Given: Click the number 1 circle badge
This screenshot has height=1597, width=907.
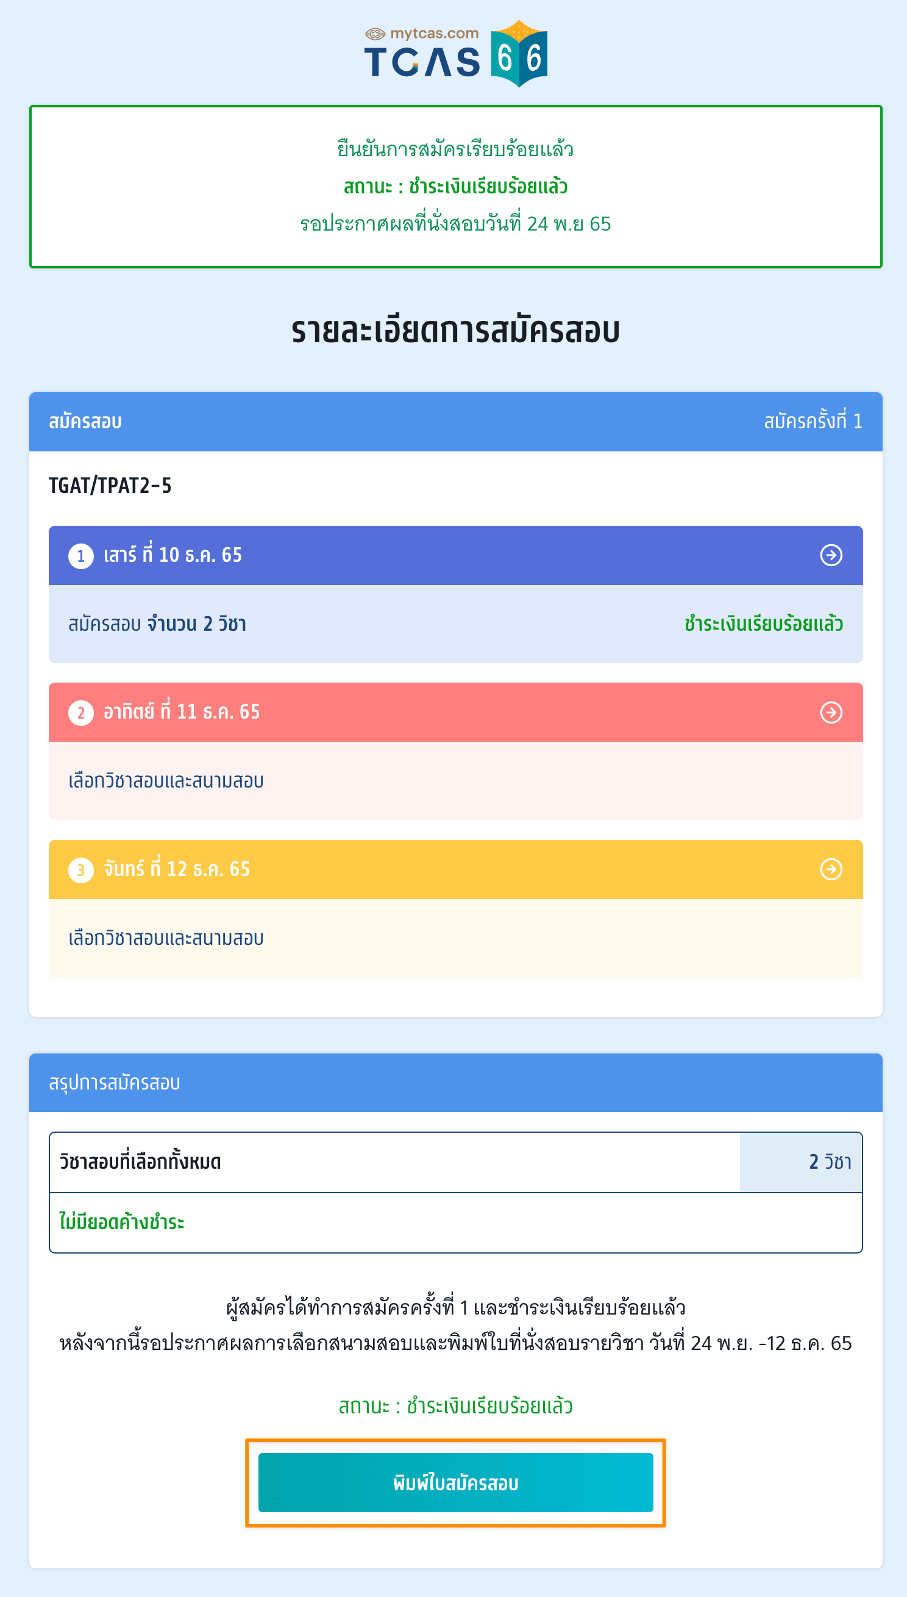Looking at the screenshot, I should coord(81,555).
